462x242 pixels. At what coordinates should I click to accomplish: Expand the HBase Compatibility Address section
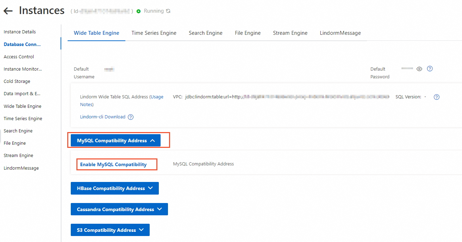tap(115, 188)
